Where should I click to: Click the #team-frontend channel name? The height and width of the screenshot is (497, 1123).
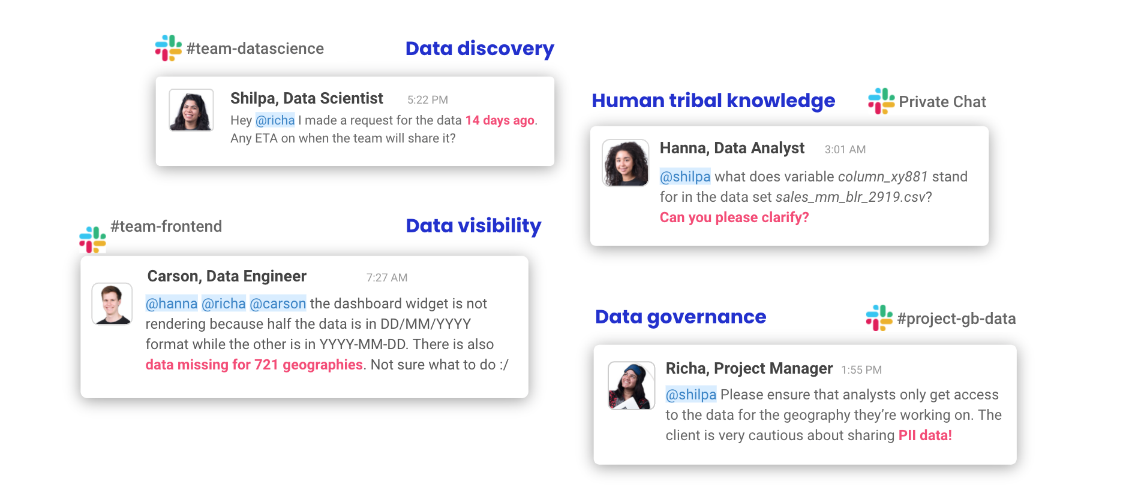click(166, 226)
